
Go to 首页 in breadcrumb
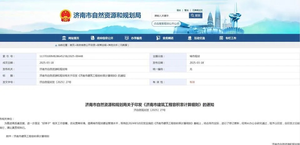click(72, 45)
